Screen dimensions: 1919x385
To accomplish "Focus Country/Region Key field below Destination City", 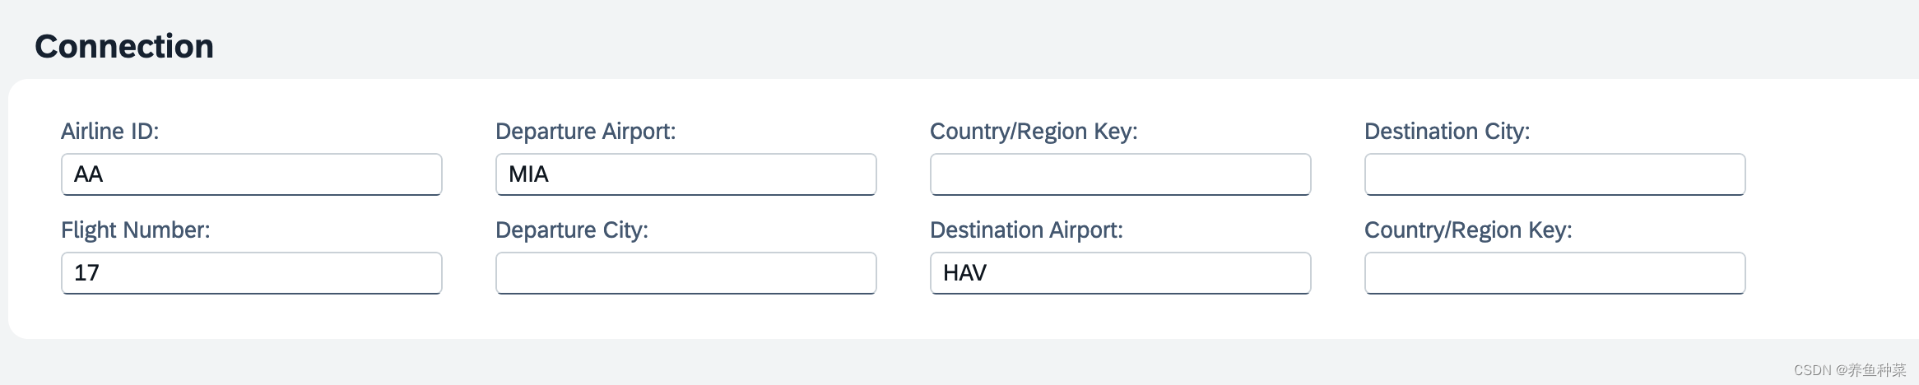I will 1554,273.
